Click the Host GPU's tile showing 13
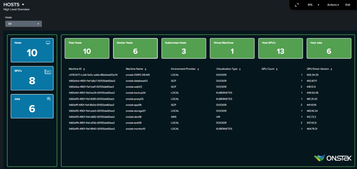The width and height of the screenshot is (357, 169). click(x=280, y=49)
